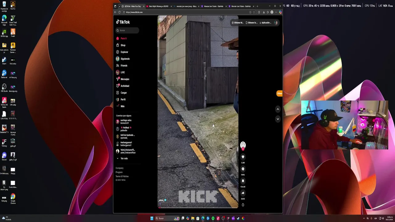The height and width of the screenshot is (222, 395).
Task: Click the TikTok logo
Action: [x=123, y=22]
